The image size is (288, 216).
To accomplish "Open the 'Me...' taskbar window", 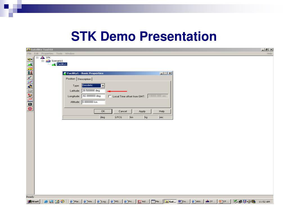I will 157,202.
